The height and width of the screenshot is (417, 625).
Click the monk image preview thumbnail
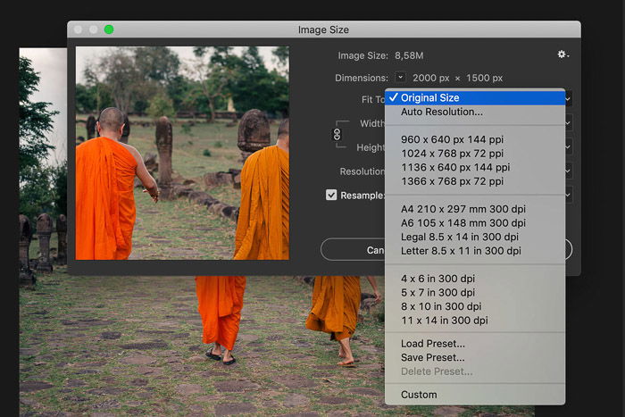click(x=182, y=153)
